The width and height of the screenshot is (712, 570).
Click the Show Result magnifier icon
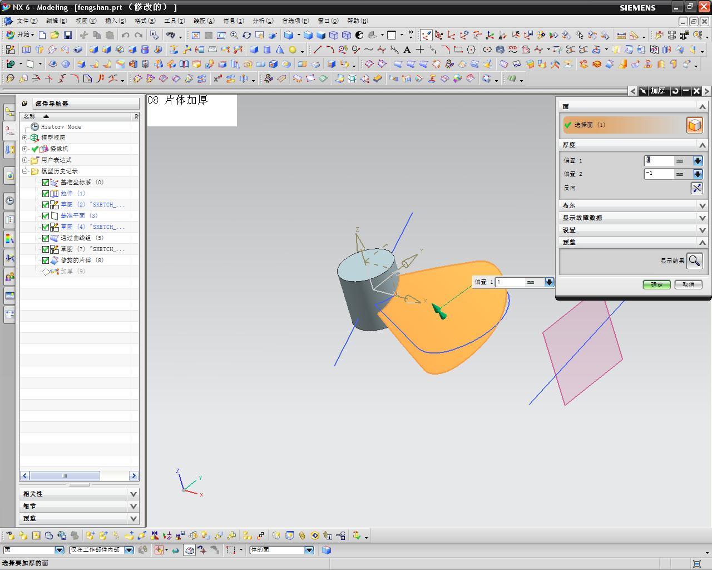click(x=694, y=261)
